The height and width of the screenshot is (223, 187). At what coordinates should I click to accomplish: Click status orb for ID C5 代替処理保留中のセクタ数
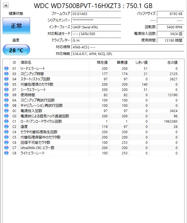pyautogui.click(x=6, y=137)
